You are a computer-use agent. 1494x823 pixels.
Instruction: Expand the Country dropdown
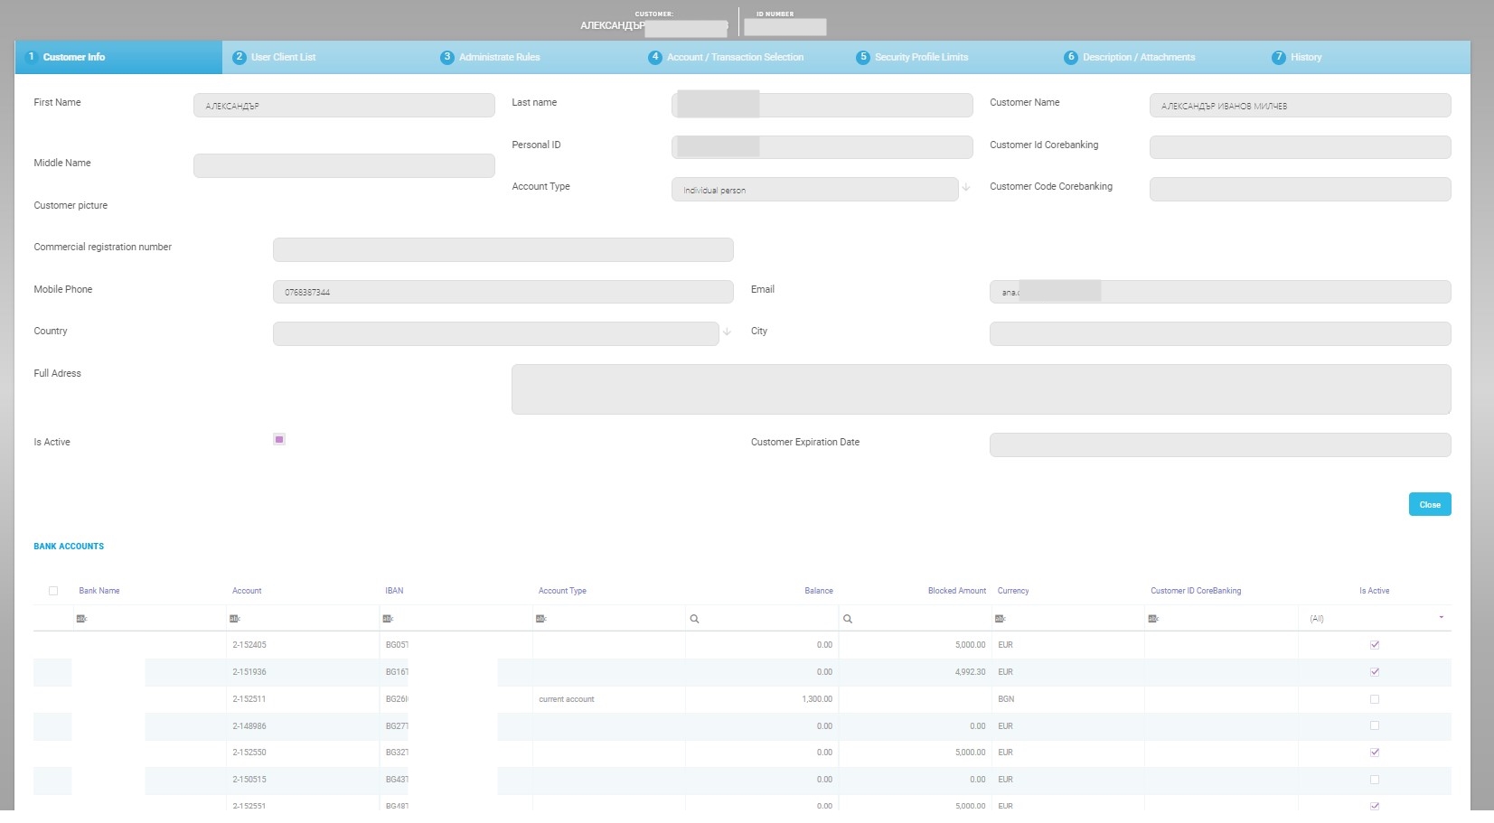click(727, 332)
